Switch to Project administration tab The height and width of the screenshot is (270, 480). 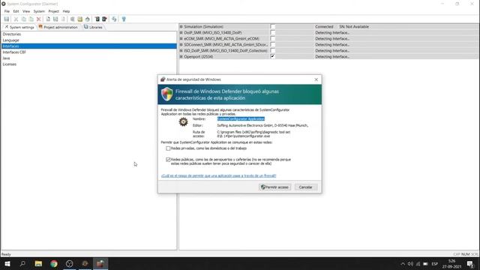coord(58,27)
